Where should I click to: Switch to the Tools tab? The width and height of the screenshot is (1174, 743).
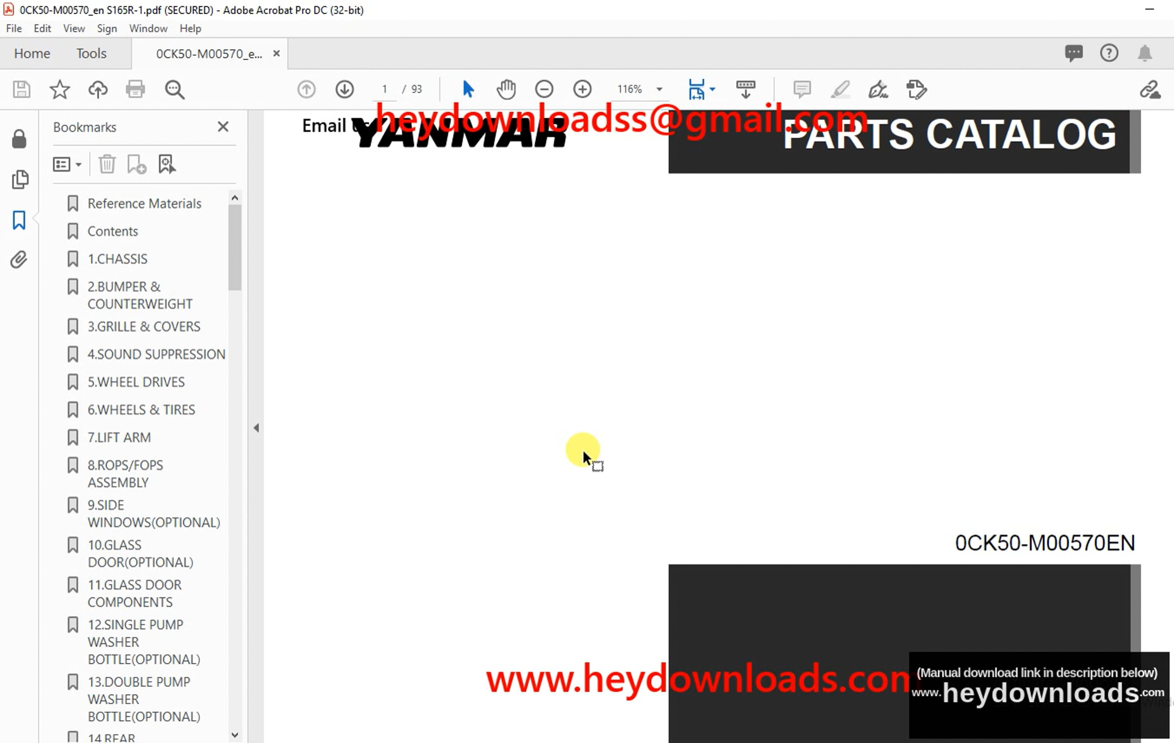pos(91,53)
